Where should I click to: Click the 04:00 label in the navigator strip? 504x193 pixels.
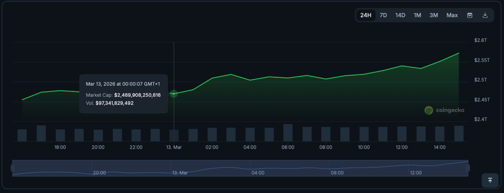click(x=258, y=173)
